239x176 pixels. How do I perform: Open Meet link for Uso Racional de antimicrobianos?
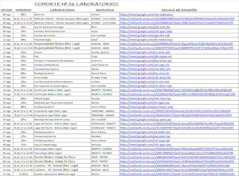tap(144, 82)
